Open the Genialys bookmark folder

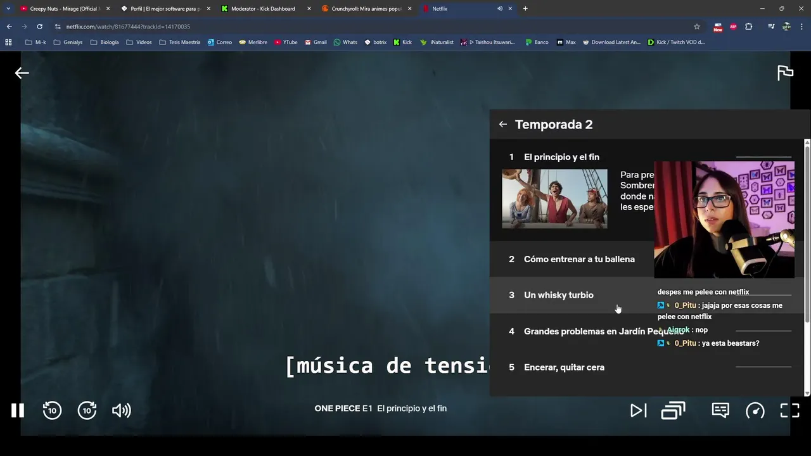[x=68, y=42]
